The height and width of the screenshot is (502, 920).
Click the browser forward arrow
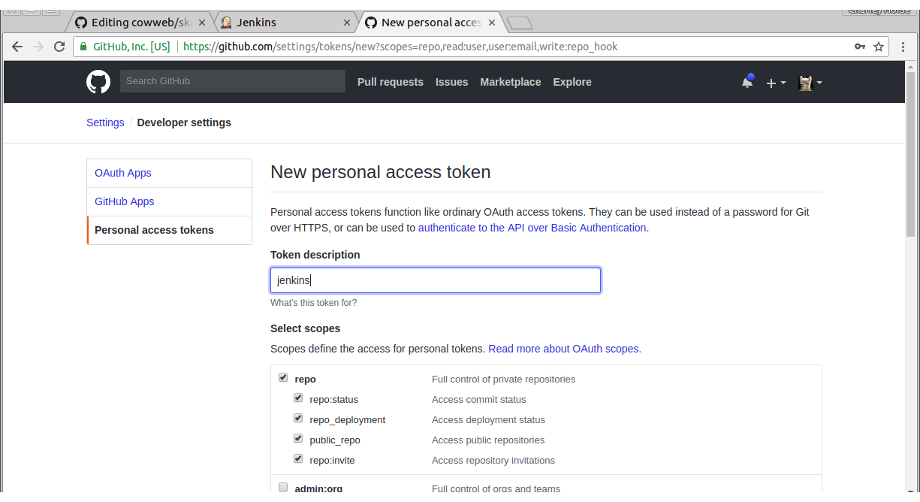(39, 47)
